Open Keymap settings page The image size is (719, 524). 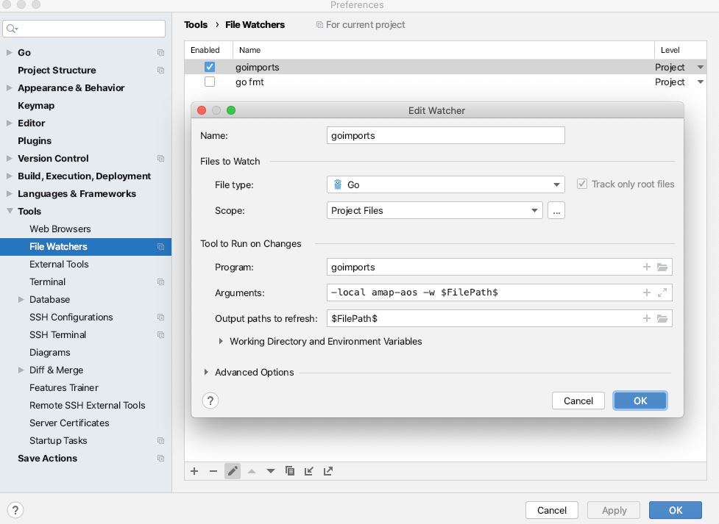[x=36, y=105]
